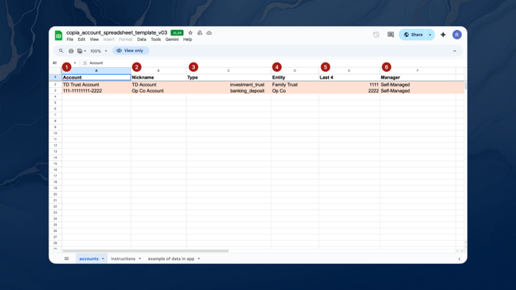Select the accounts sheet tab

[89, 258]
